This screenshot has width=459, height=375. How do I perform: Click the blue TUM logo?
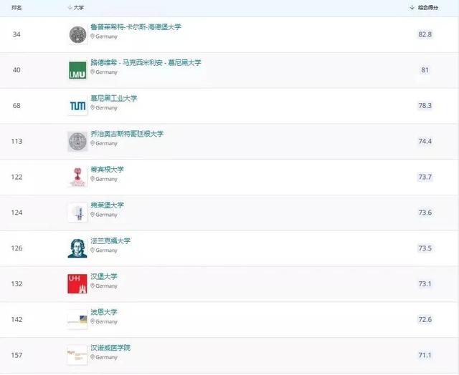[x=77, y=106]
